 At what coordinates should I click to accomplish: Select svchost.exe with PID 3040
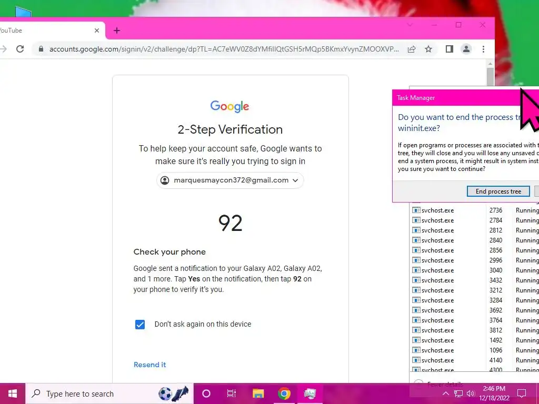click(475, 270)
